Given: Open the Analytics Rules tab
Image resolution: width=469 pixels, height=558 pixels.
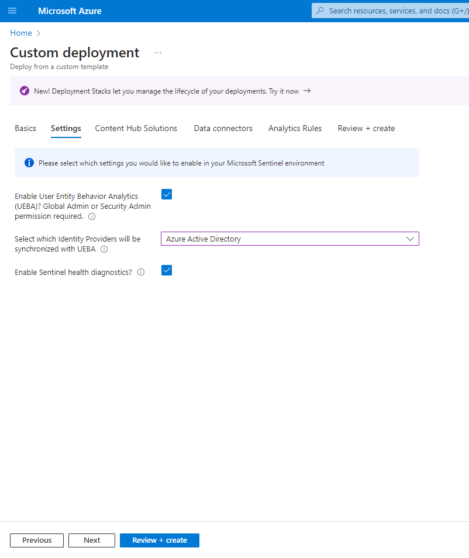Looking at the screenshot, I should pos(295,129).
